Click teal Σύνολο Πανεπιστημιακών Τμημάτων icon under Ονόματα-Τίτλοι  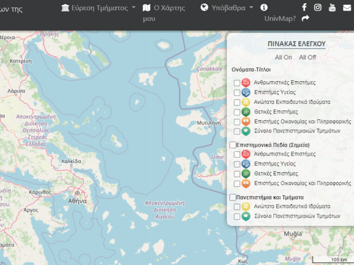(246, 131)
